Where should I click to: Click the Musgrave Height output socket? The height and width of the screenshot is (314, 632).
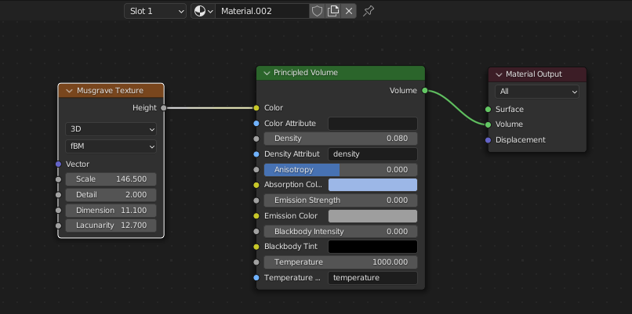click(x=163, y=108)
